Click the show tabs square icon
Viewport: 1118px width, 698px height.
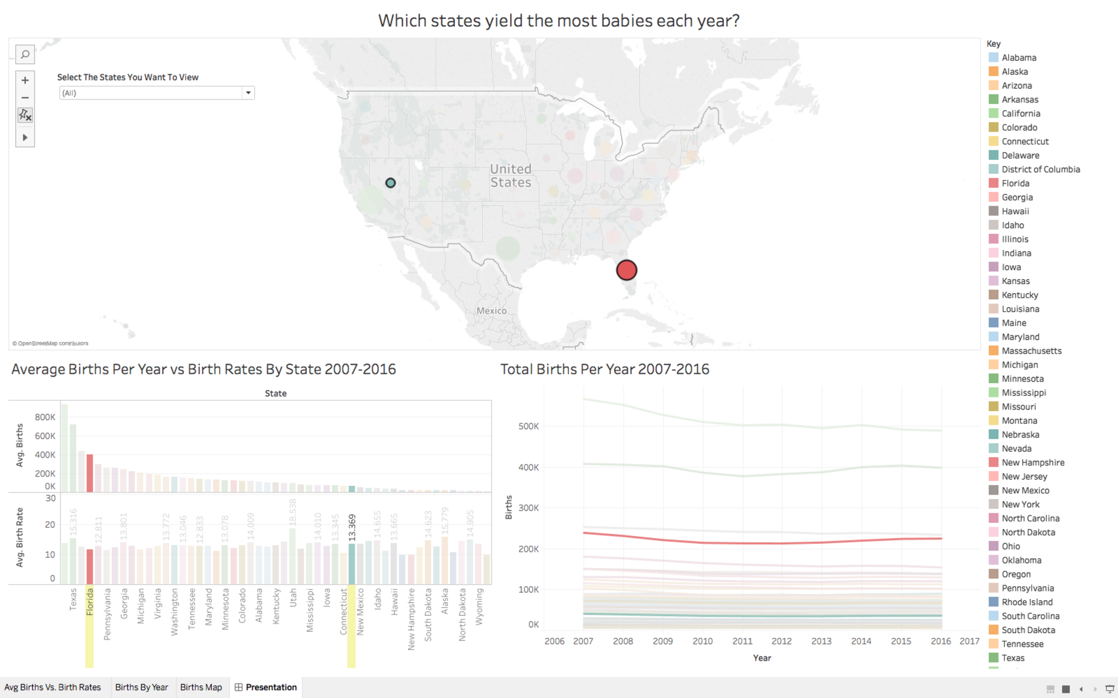1066,689
